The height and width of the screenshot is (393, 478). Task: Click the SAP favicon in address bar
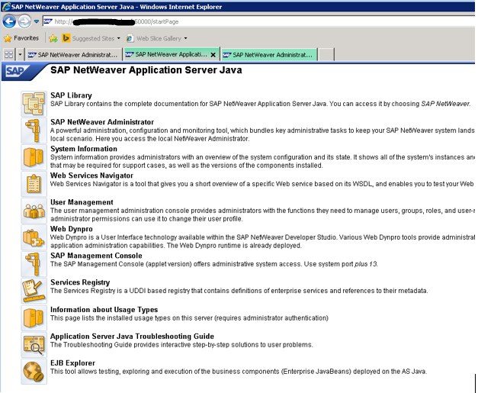tap(48, 21)
